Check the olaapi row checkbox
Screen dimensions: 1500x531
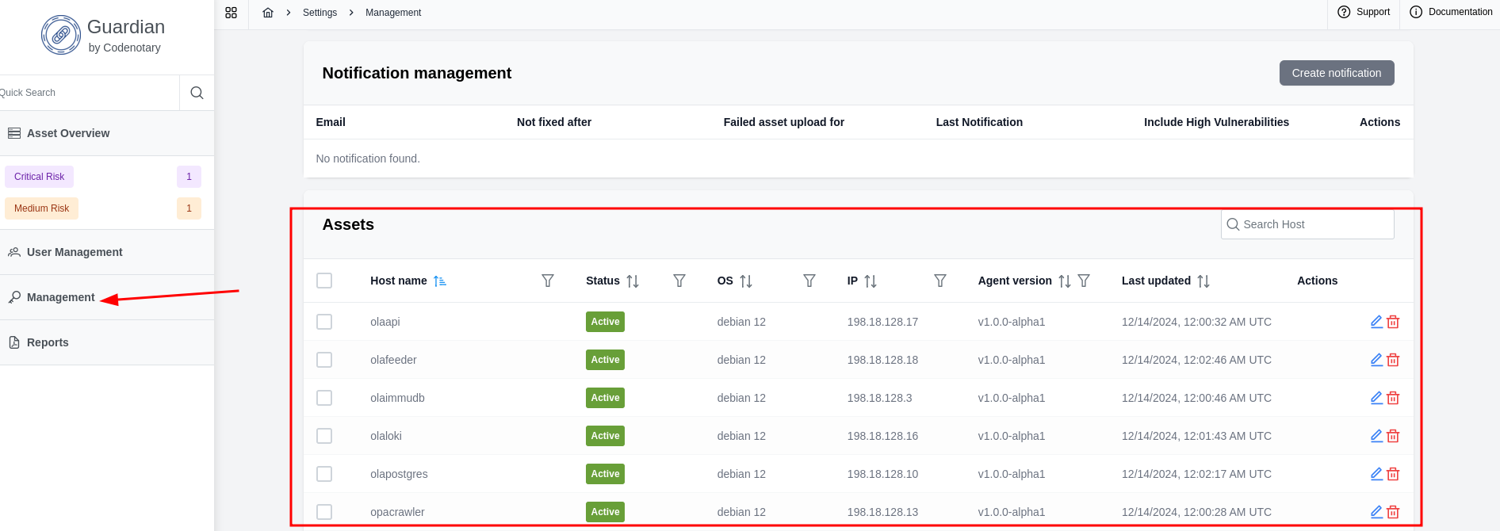coord(324,322)
